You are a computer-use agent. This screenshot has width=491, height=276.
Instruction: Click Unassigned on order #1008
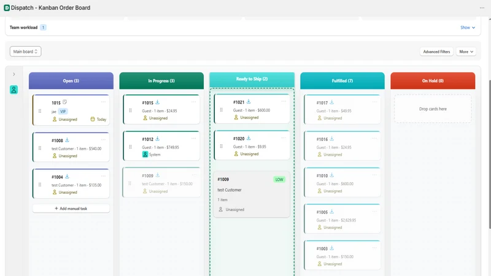pyautogui.click(x=65, y=156)
